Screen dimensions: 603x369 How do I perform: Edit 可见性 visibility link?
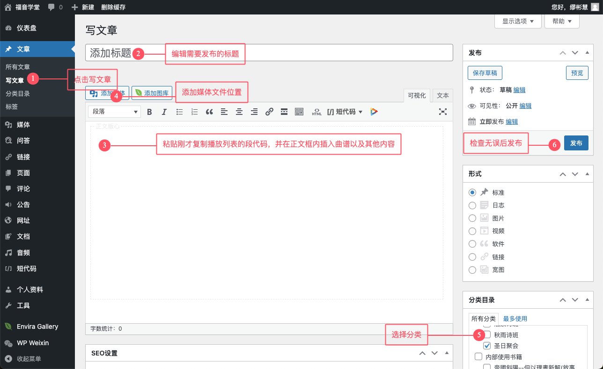coord(525,106)
